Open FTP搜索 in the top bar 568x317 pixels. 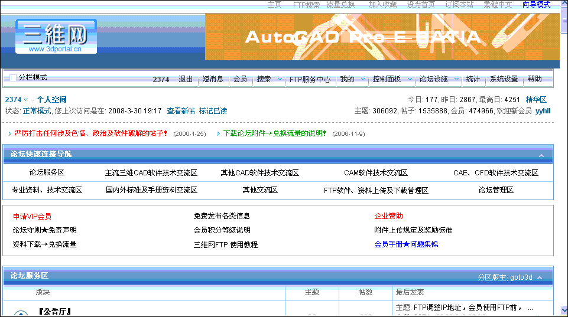pos(306,5)
